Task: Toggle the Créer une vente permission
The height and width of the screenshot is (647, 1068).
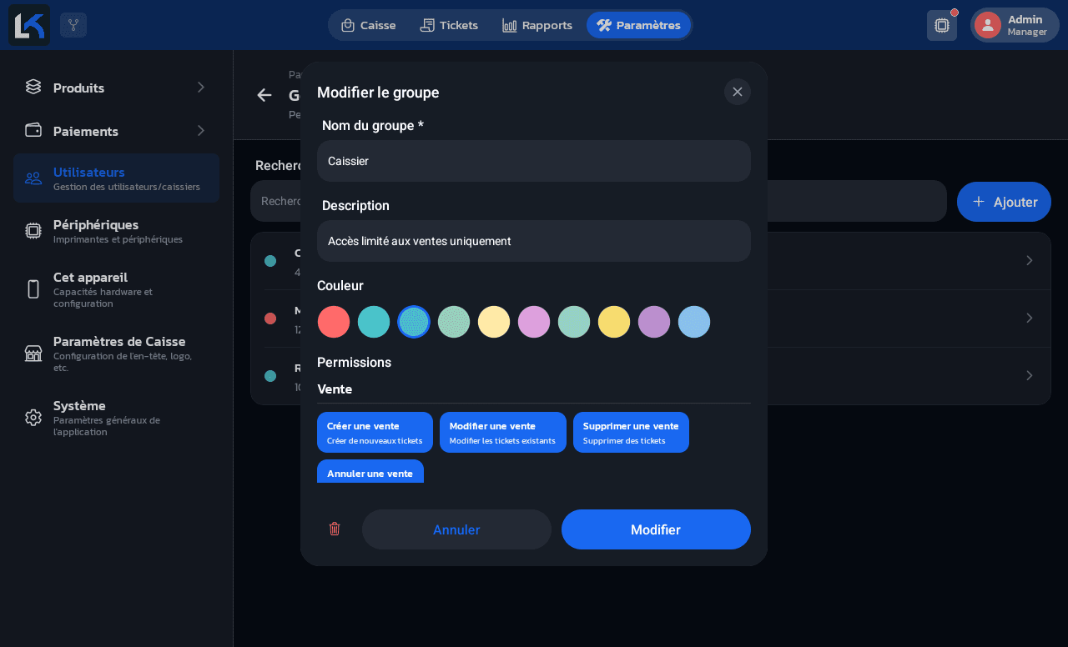Action: point(375,432)
